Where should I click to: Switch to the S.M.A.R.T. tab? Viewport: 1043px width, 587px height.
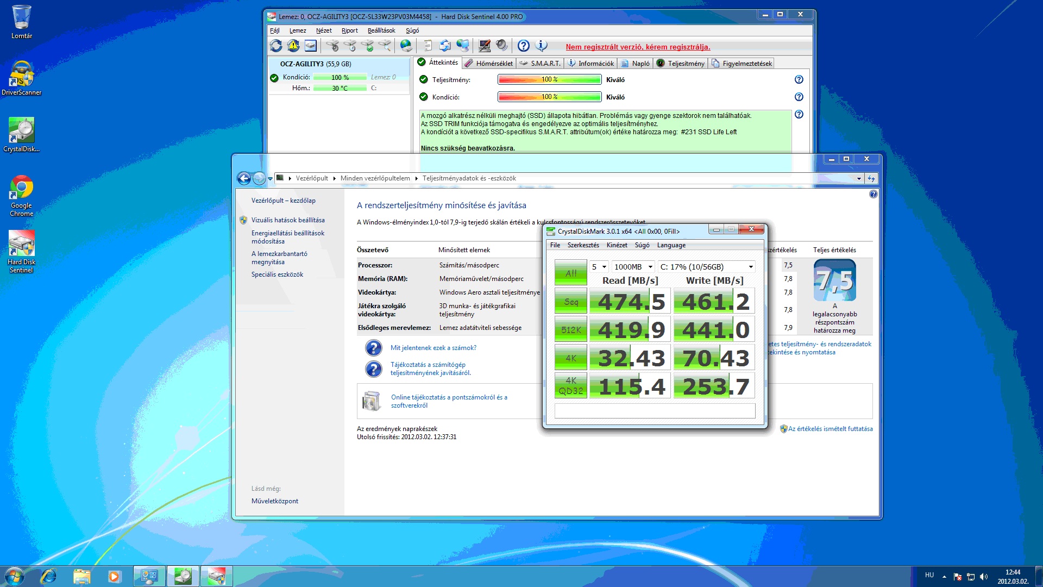(x=541, y=64)
